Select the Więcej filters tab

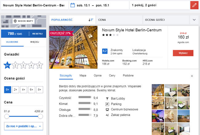point(35,42)
